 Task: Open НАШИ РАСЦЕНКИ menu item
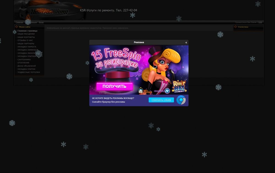click(26, 34)
